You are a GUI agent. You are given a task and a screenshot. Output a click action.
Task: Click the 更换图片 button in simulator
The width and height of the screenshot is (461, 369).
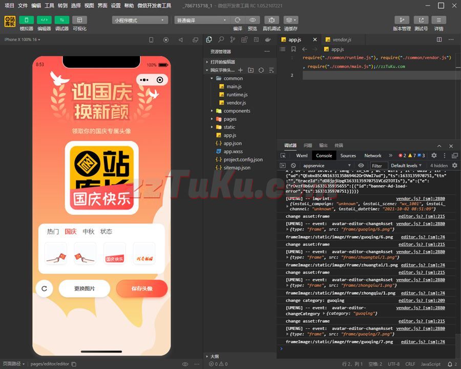pos(85,289)
